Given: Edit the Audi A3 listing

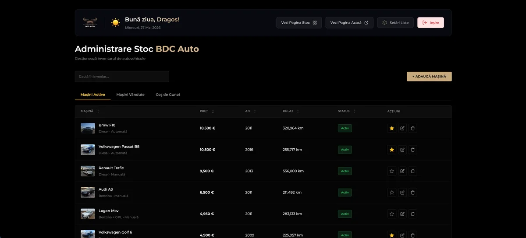Looking at the screenshot, I should coord(402,192).
